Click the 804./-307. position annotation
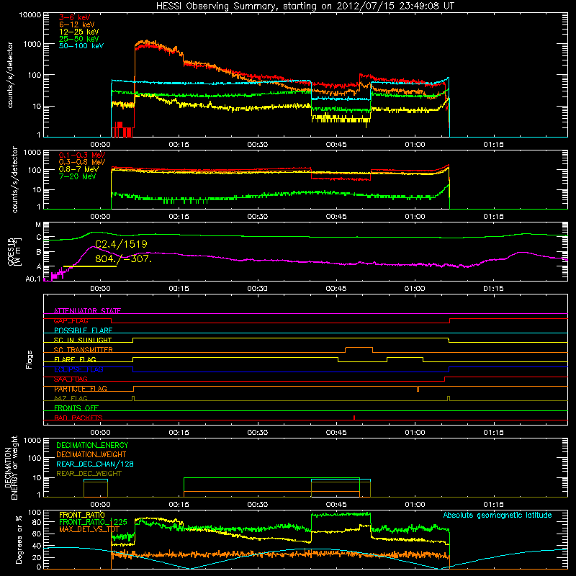This screenshot has width=576, height=576. pos(123,258)
